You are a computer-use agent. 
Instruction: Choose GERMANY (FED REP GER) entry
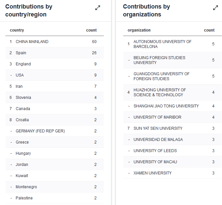(40, 131)
